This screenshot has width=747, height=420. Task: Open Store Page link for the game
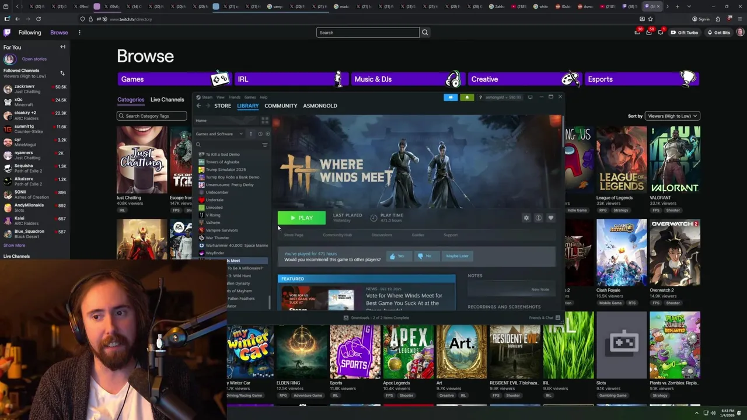(294, 235)
